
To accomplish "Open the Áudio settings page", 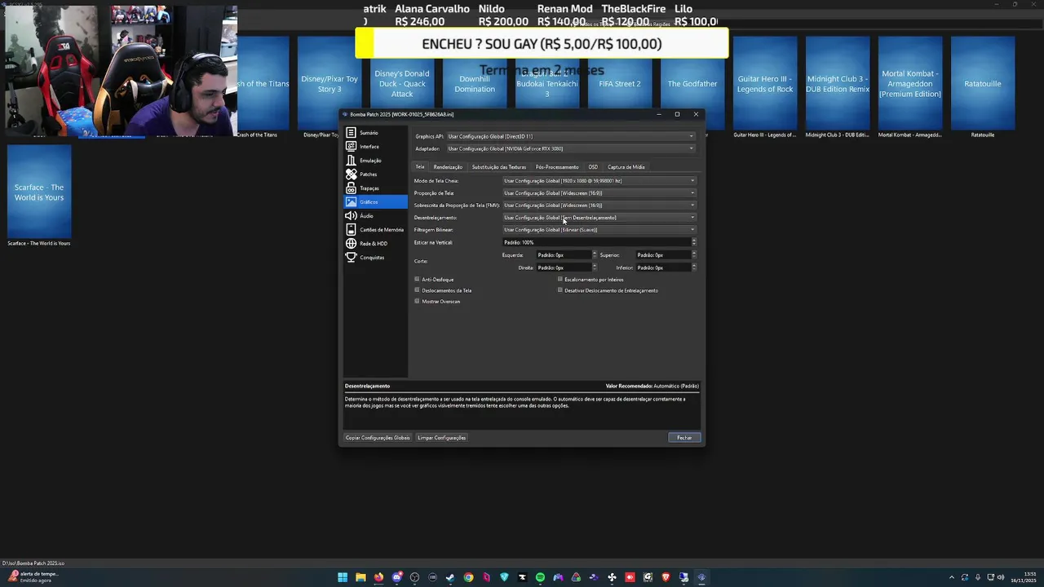I will 375,216.
